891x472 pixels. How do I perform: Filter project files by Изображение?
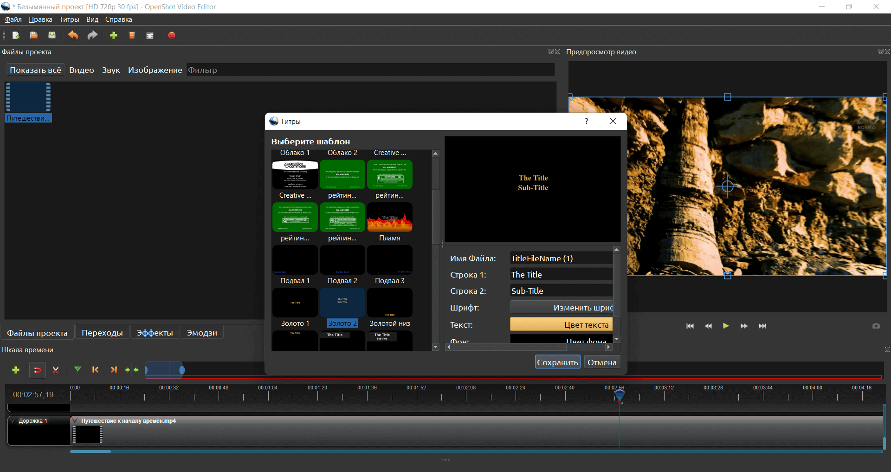tap(155, 70)
